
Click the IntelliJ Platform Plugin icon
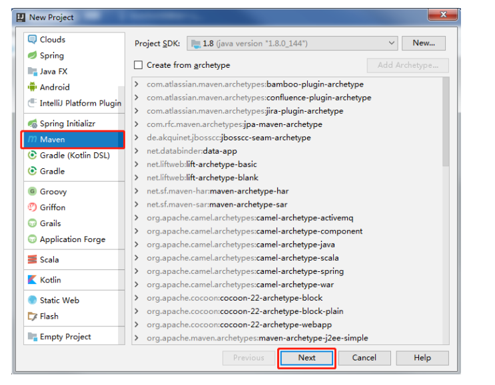click(32, 103)
